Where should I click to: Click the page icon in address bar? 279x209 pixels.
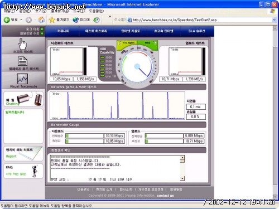129,20
